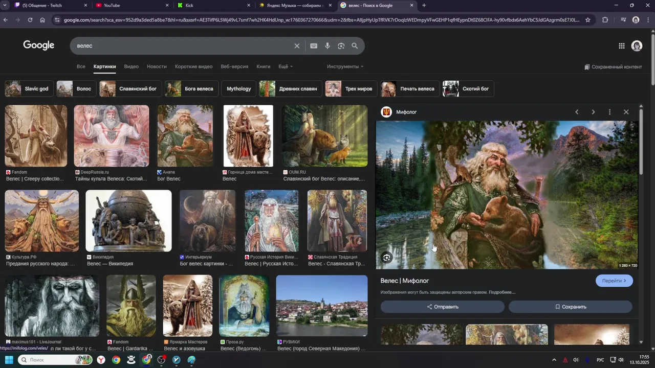Click the Сохранить button
The width and height of the screenshot is (655, 368).
(571, 307)
